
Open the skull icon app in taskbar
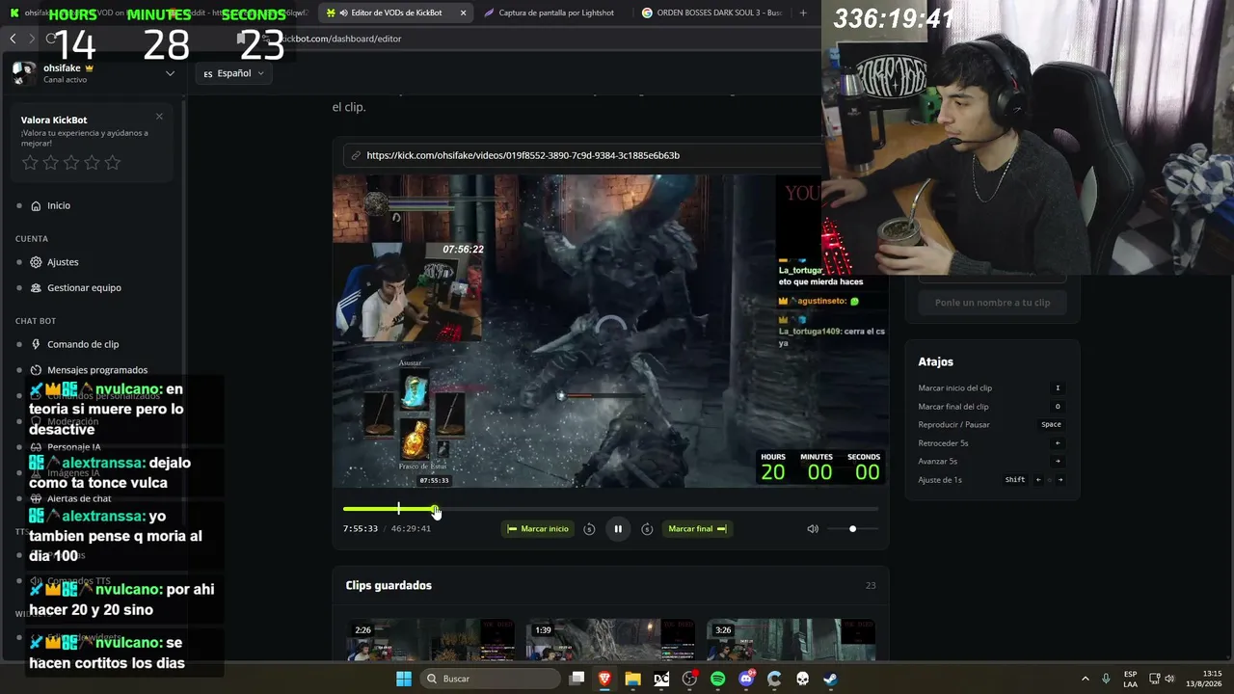pos(802,679)
